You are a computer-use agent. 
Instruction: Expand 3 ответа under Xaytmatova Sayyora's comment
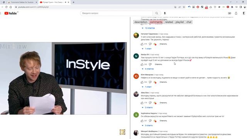click(x=147, y=125)
